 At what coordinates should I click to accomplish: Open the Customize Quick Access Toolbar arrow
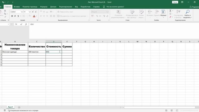tap(13, 2)
